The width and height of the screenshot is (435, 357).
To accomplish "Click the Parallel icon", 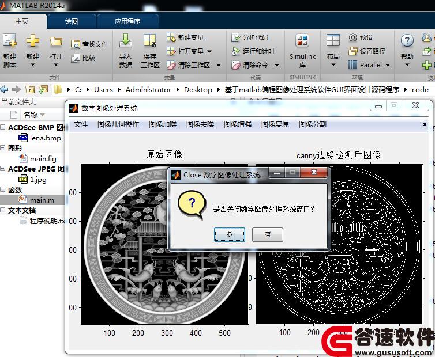I will (352, 65).
